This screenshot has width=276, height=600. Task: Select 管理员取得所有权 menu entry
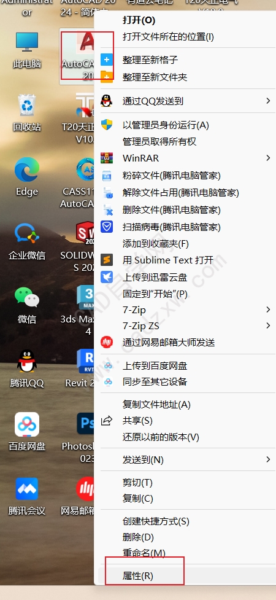point(159,142)
